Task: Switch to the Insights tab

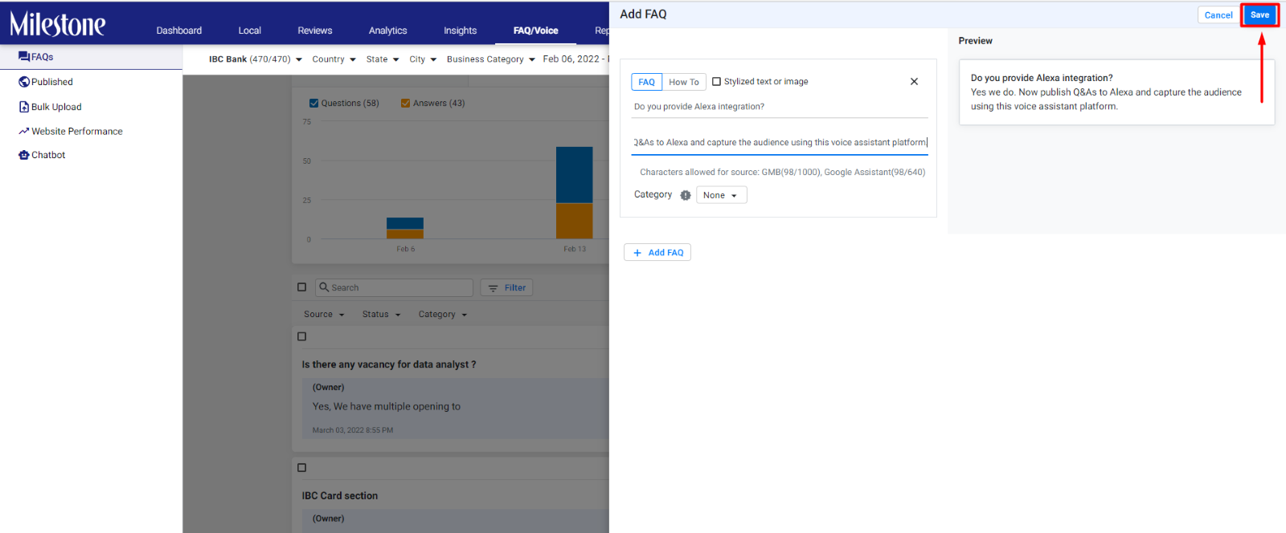Action: click(461, 31)
